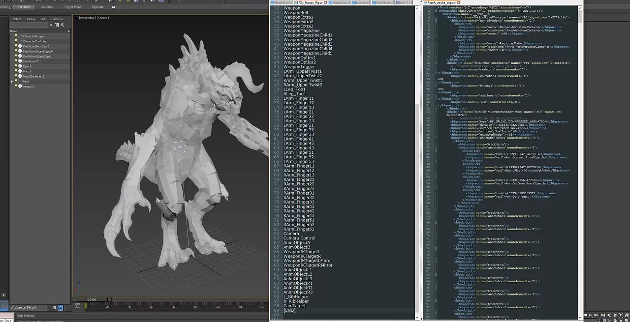Select the Freeform ribbon tab

(x=24, y=7)
